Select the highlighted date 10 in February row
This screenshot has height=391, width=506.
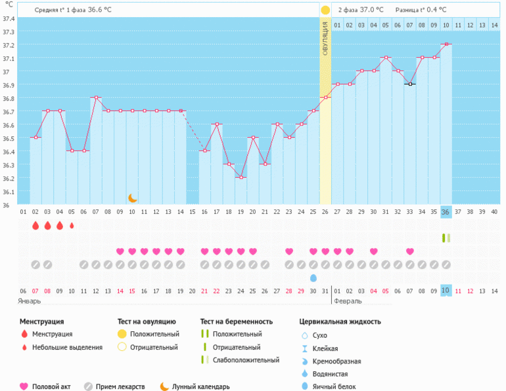point(446,291)
